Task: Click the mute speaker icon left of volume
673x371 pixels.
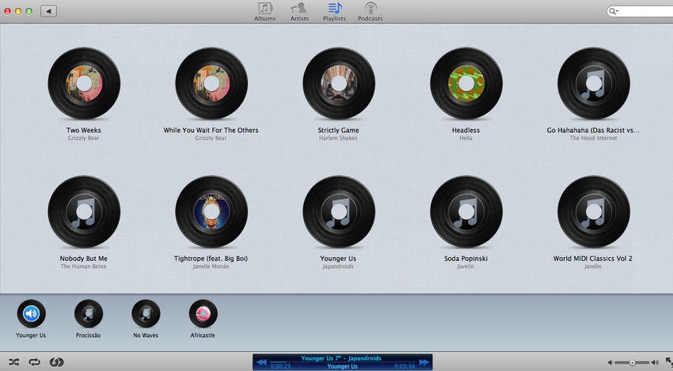Action: tap(611, 362)
